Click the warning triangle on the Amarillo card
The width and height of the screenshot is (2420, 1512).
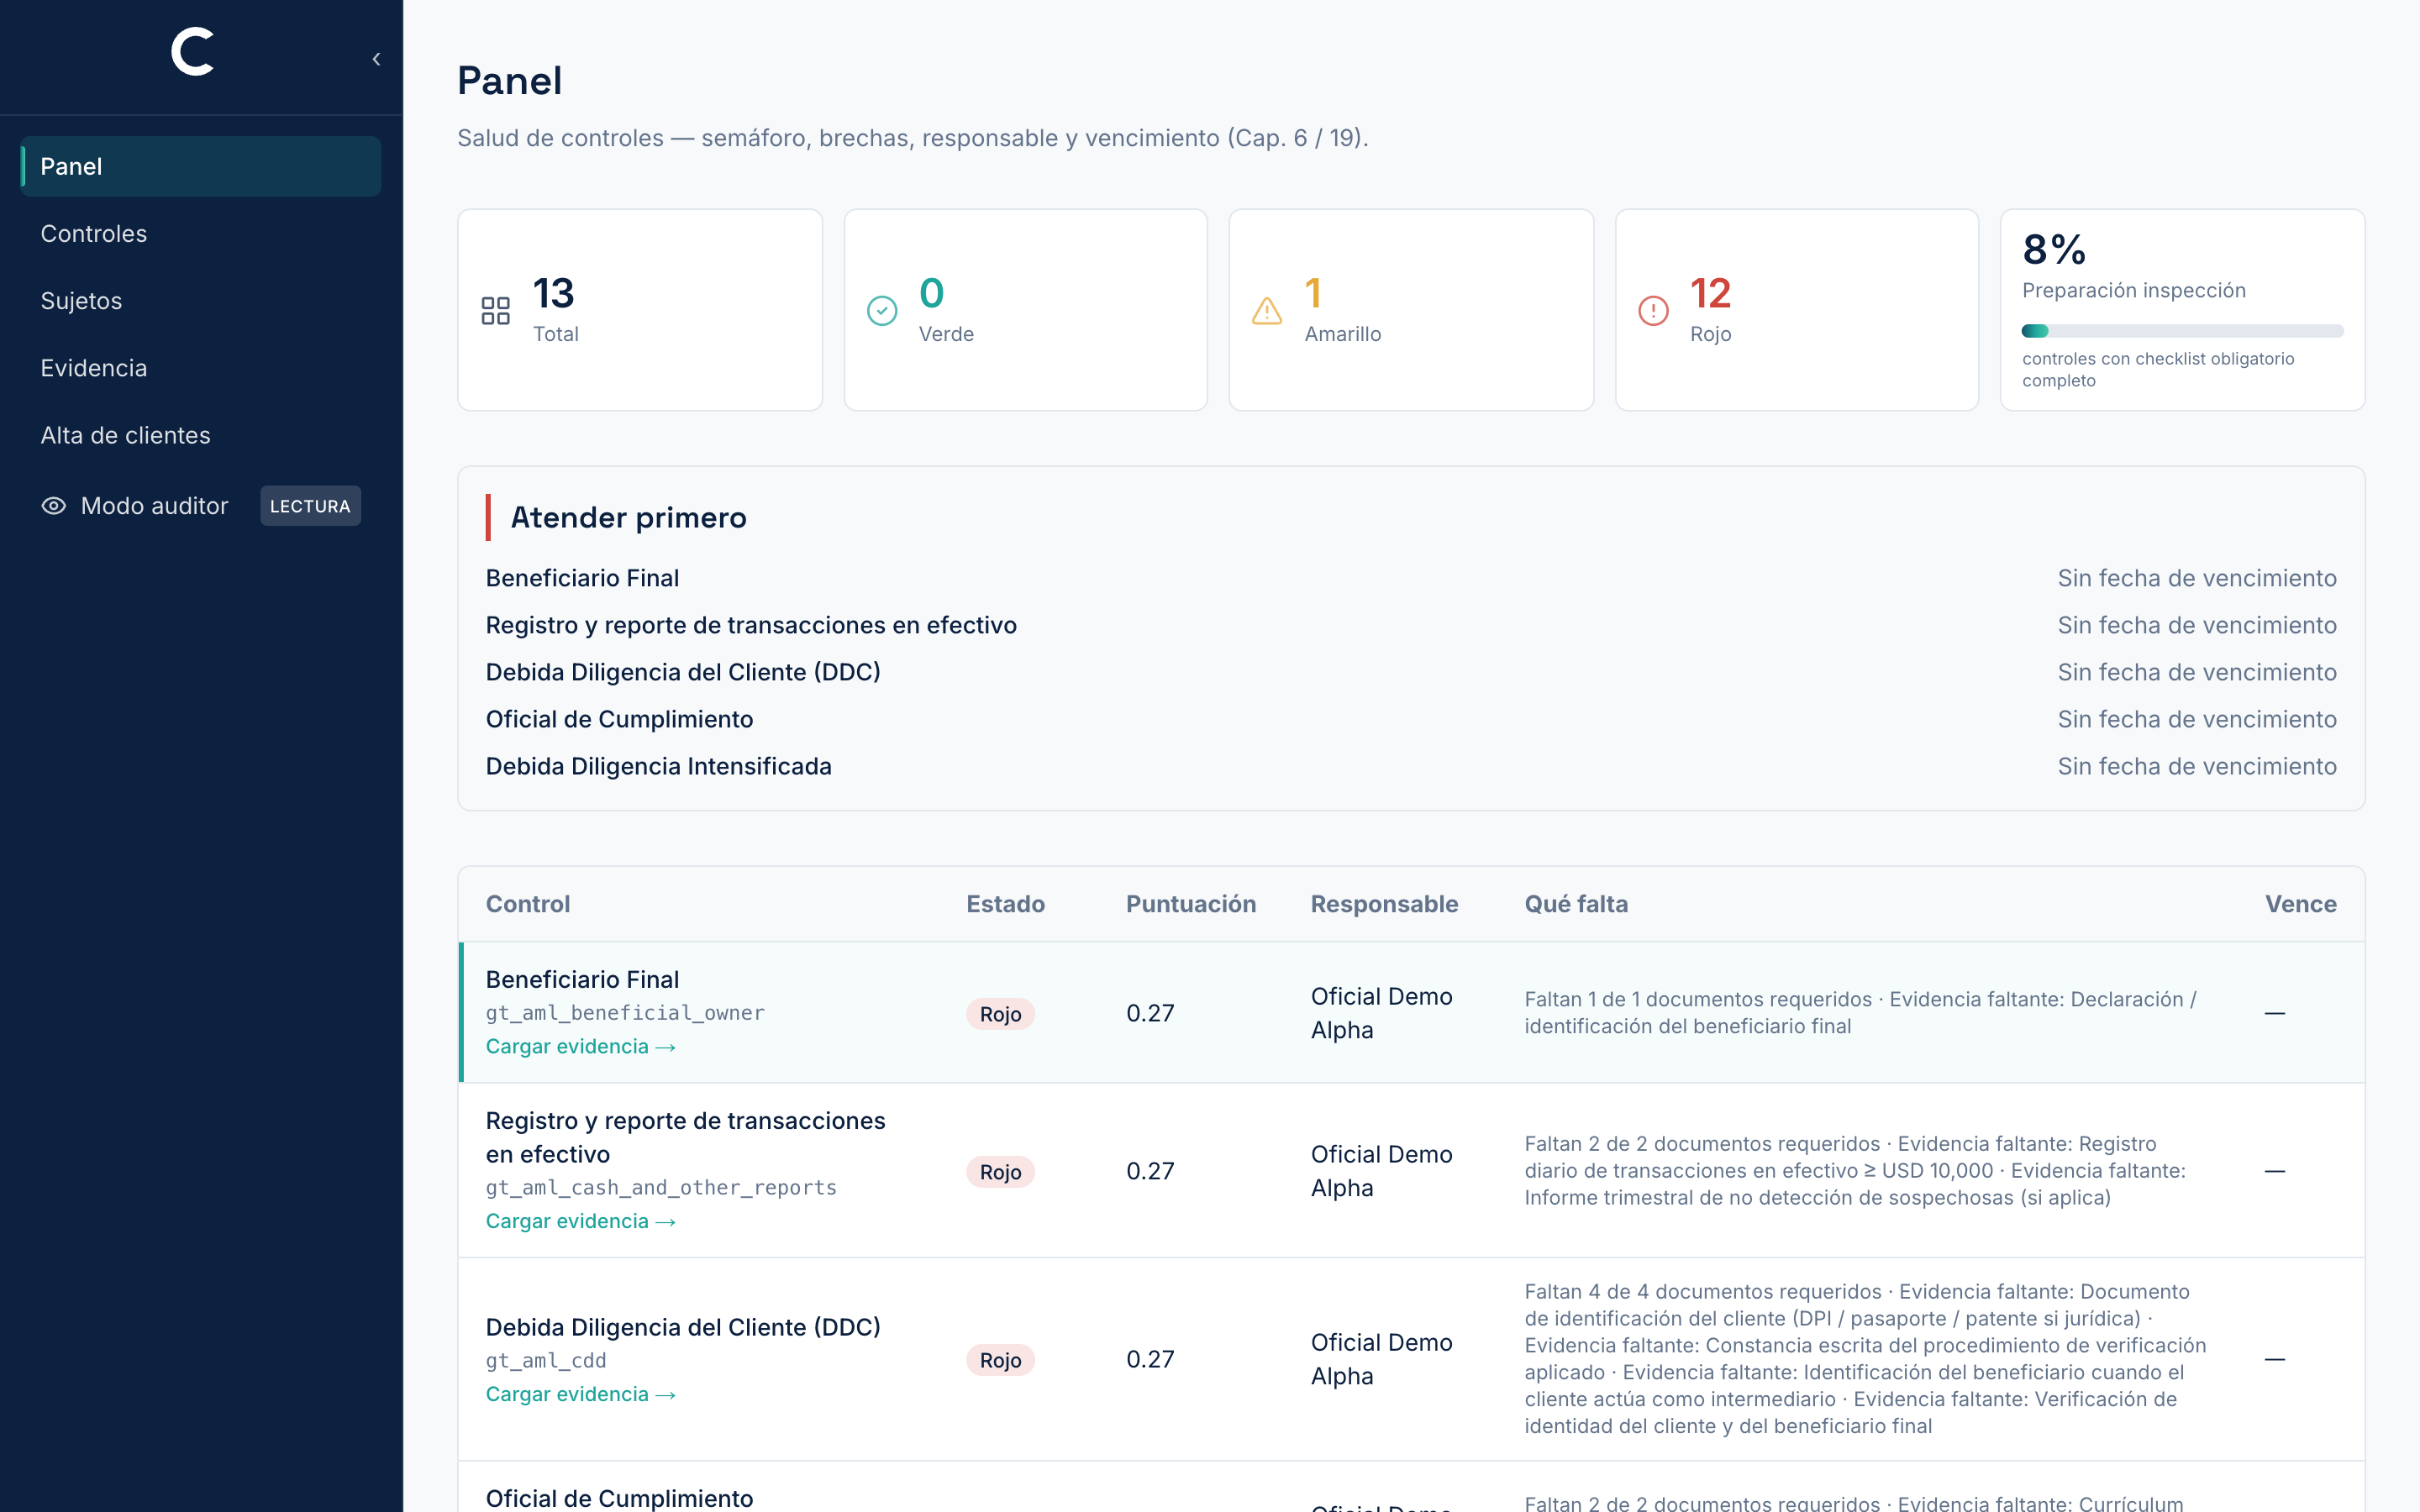point(1267,310)
